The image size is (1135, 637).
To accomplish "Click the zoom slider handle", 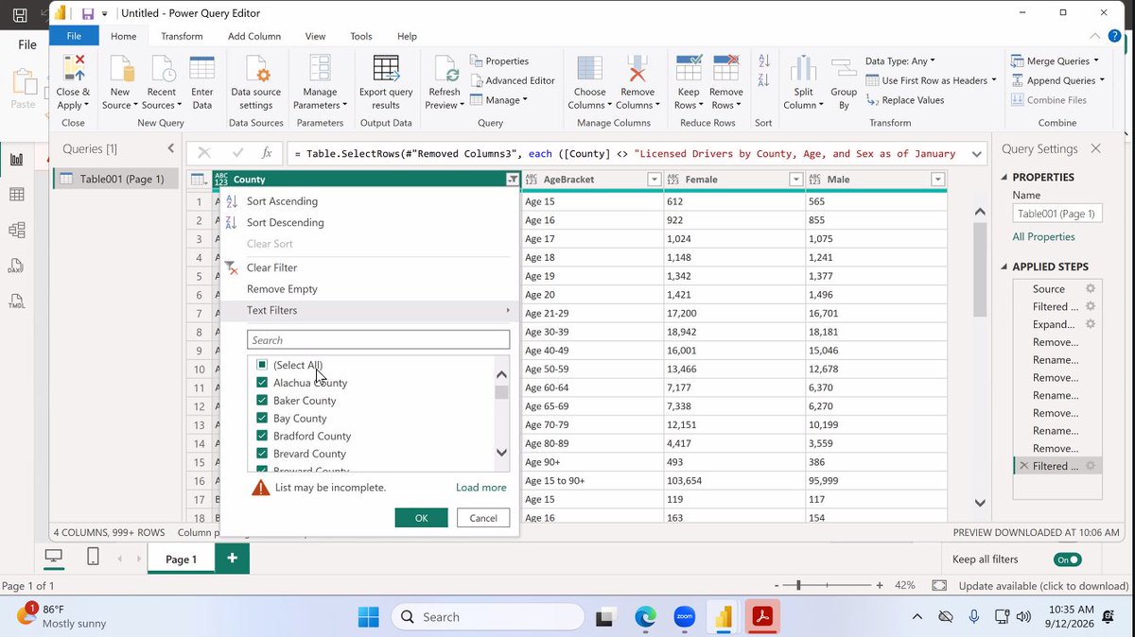I will coord(799,585).
